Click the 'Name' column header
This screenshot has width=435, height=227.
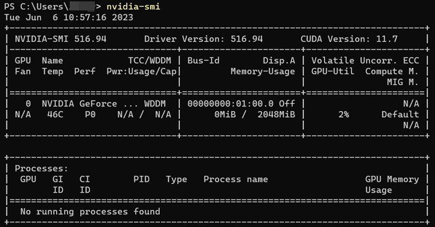click(52, 61)
